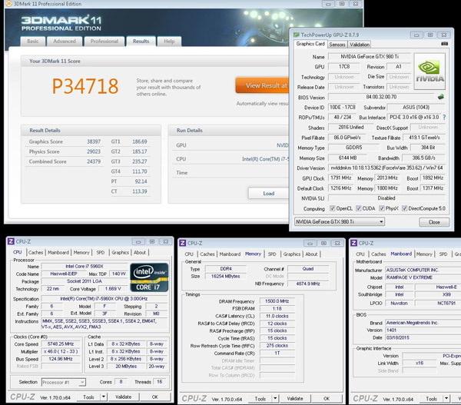
Task: Click the P34718 score value
Action: tap(85, 86)
